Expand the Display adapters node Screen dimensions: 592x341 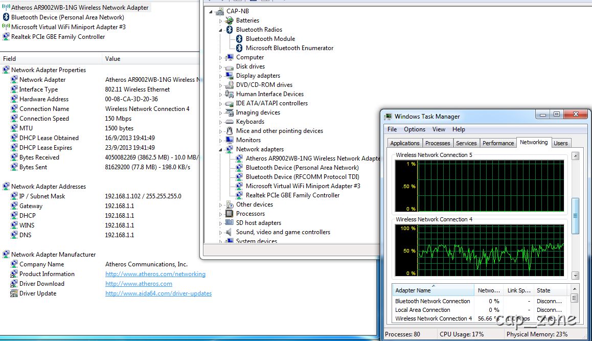tap(221, 76)
